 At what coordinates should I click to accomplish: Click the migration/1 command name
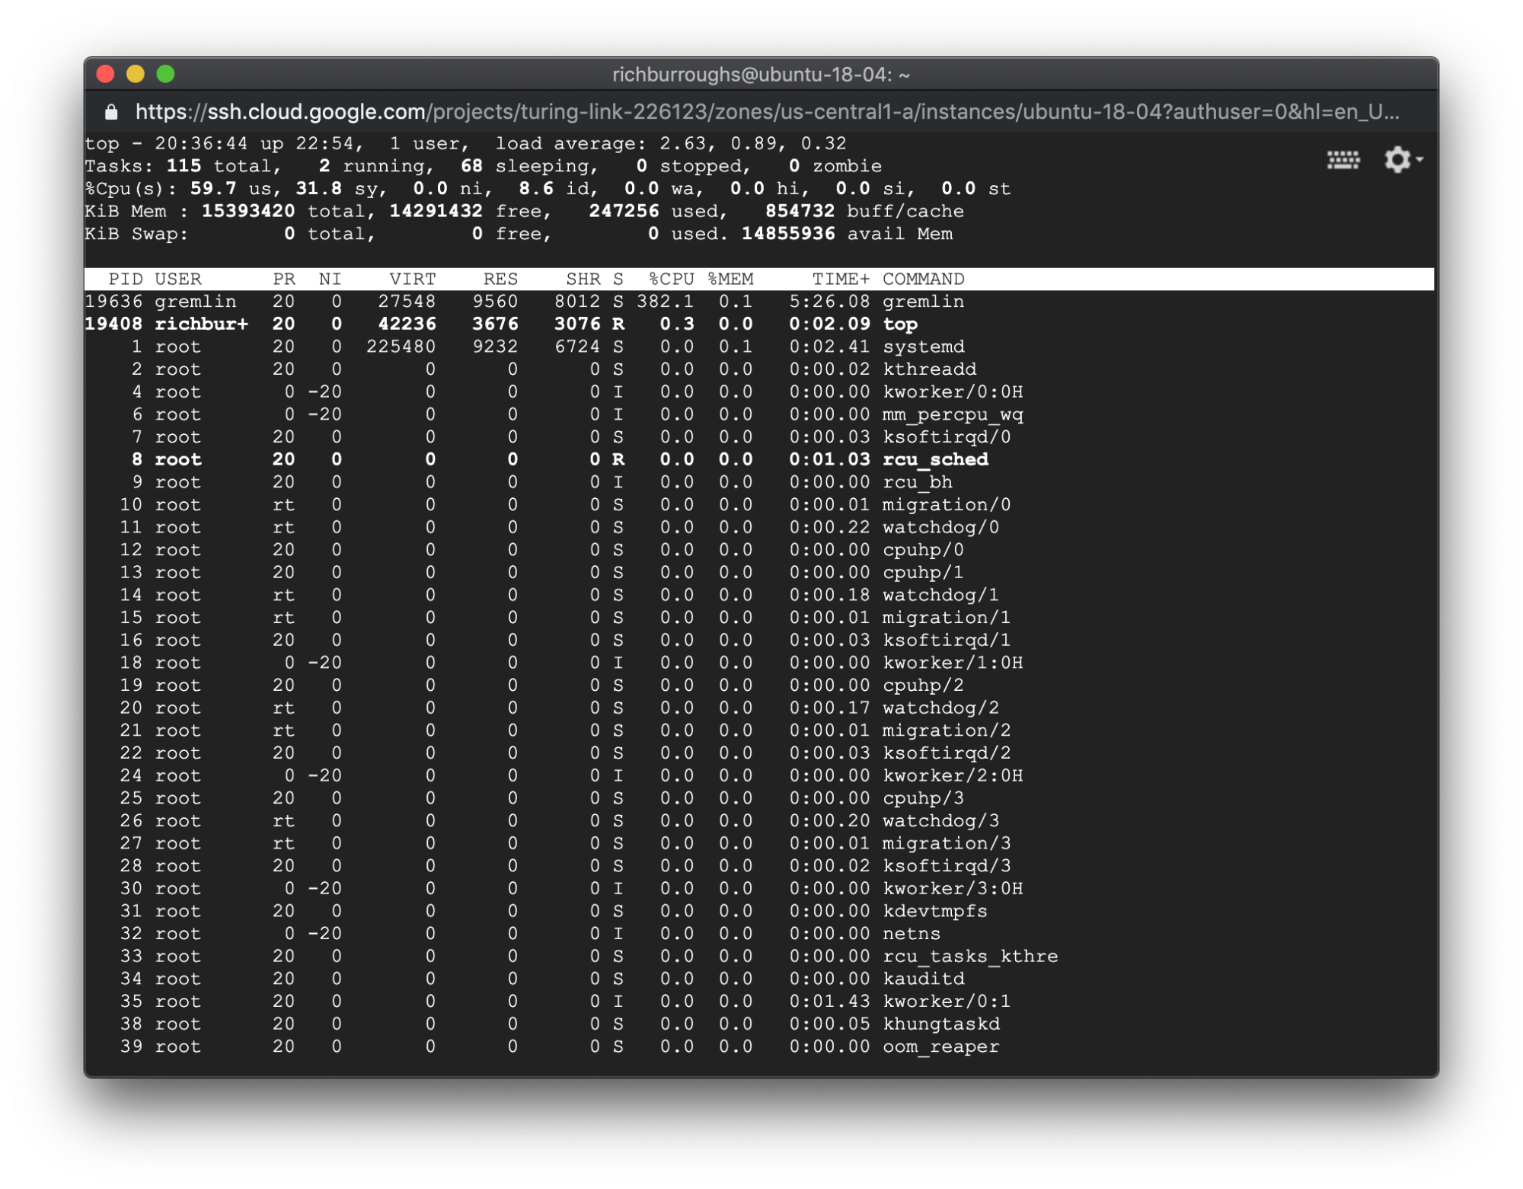[x=947, y=618]
